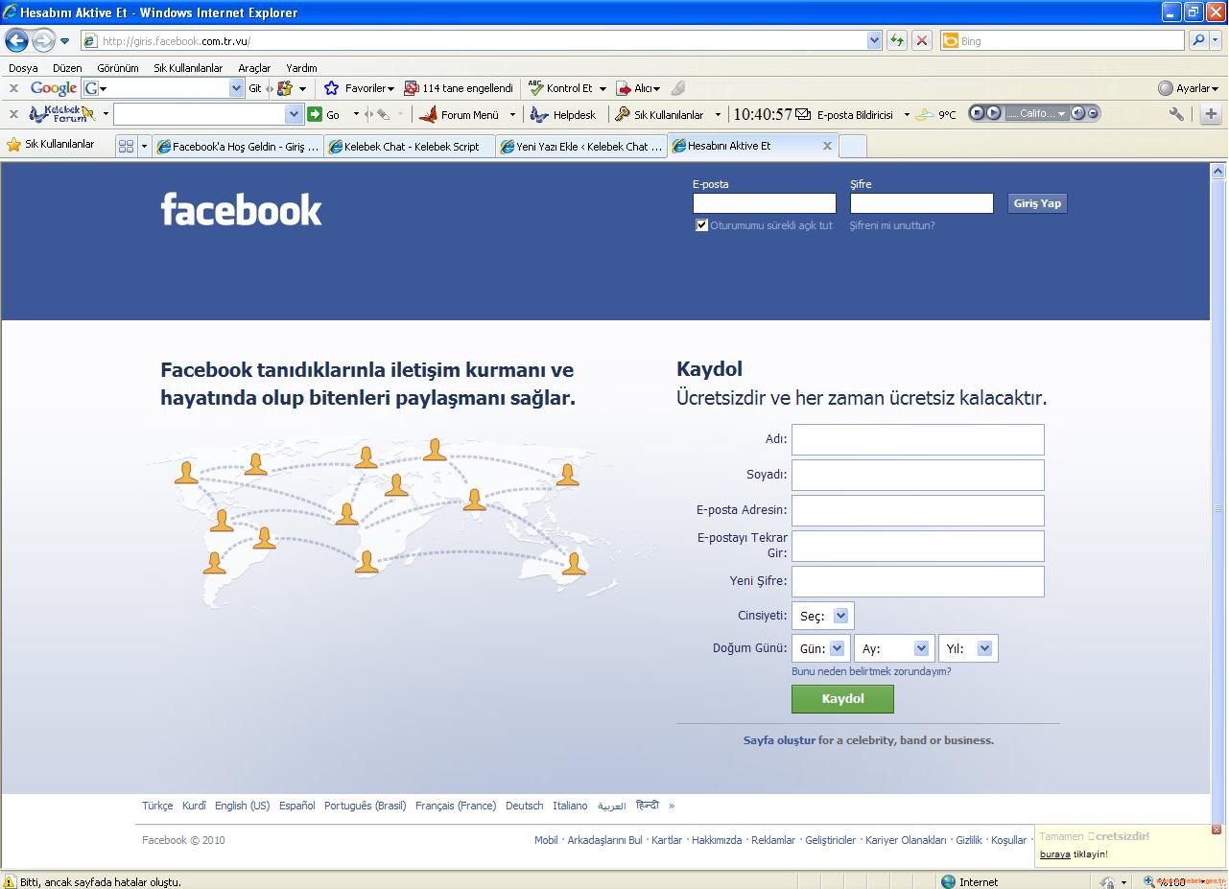Click the buraya link in yellow popup
Image resolution: width=1229 pixels, height=889 pixels.
[x=1054, y=854]
